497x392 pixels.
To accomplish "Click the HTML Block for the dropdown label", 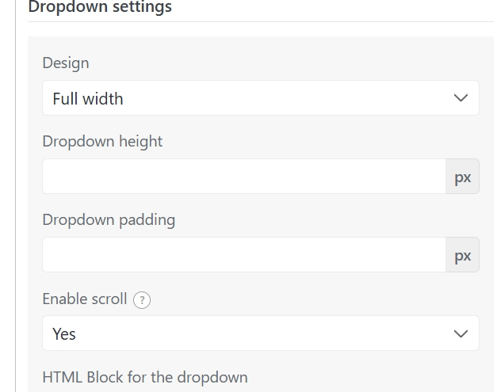I will click(145, 377).
